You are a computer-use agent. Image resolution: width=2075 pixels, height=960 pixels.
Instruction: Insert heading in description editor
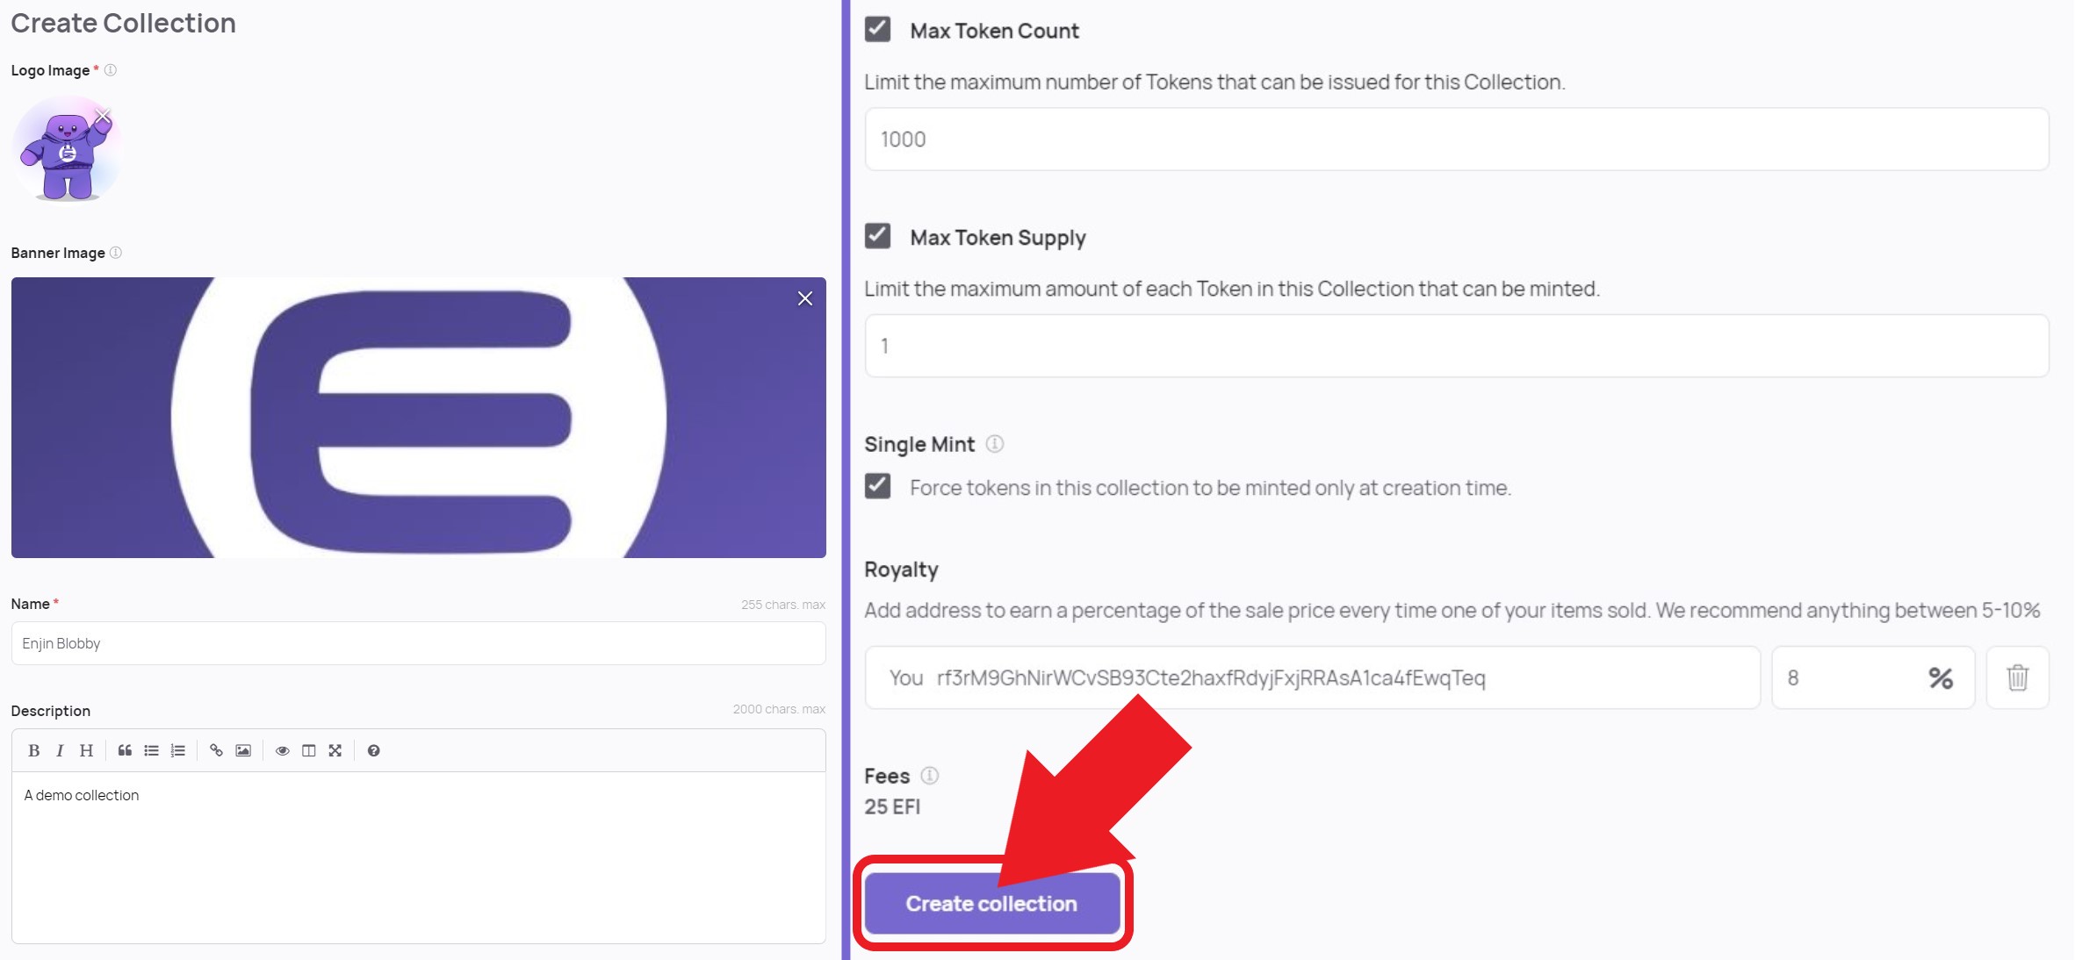click(x=86, y=750)
